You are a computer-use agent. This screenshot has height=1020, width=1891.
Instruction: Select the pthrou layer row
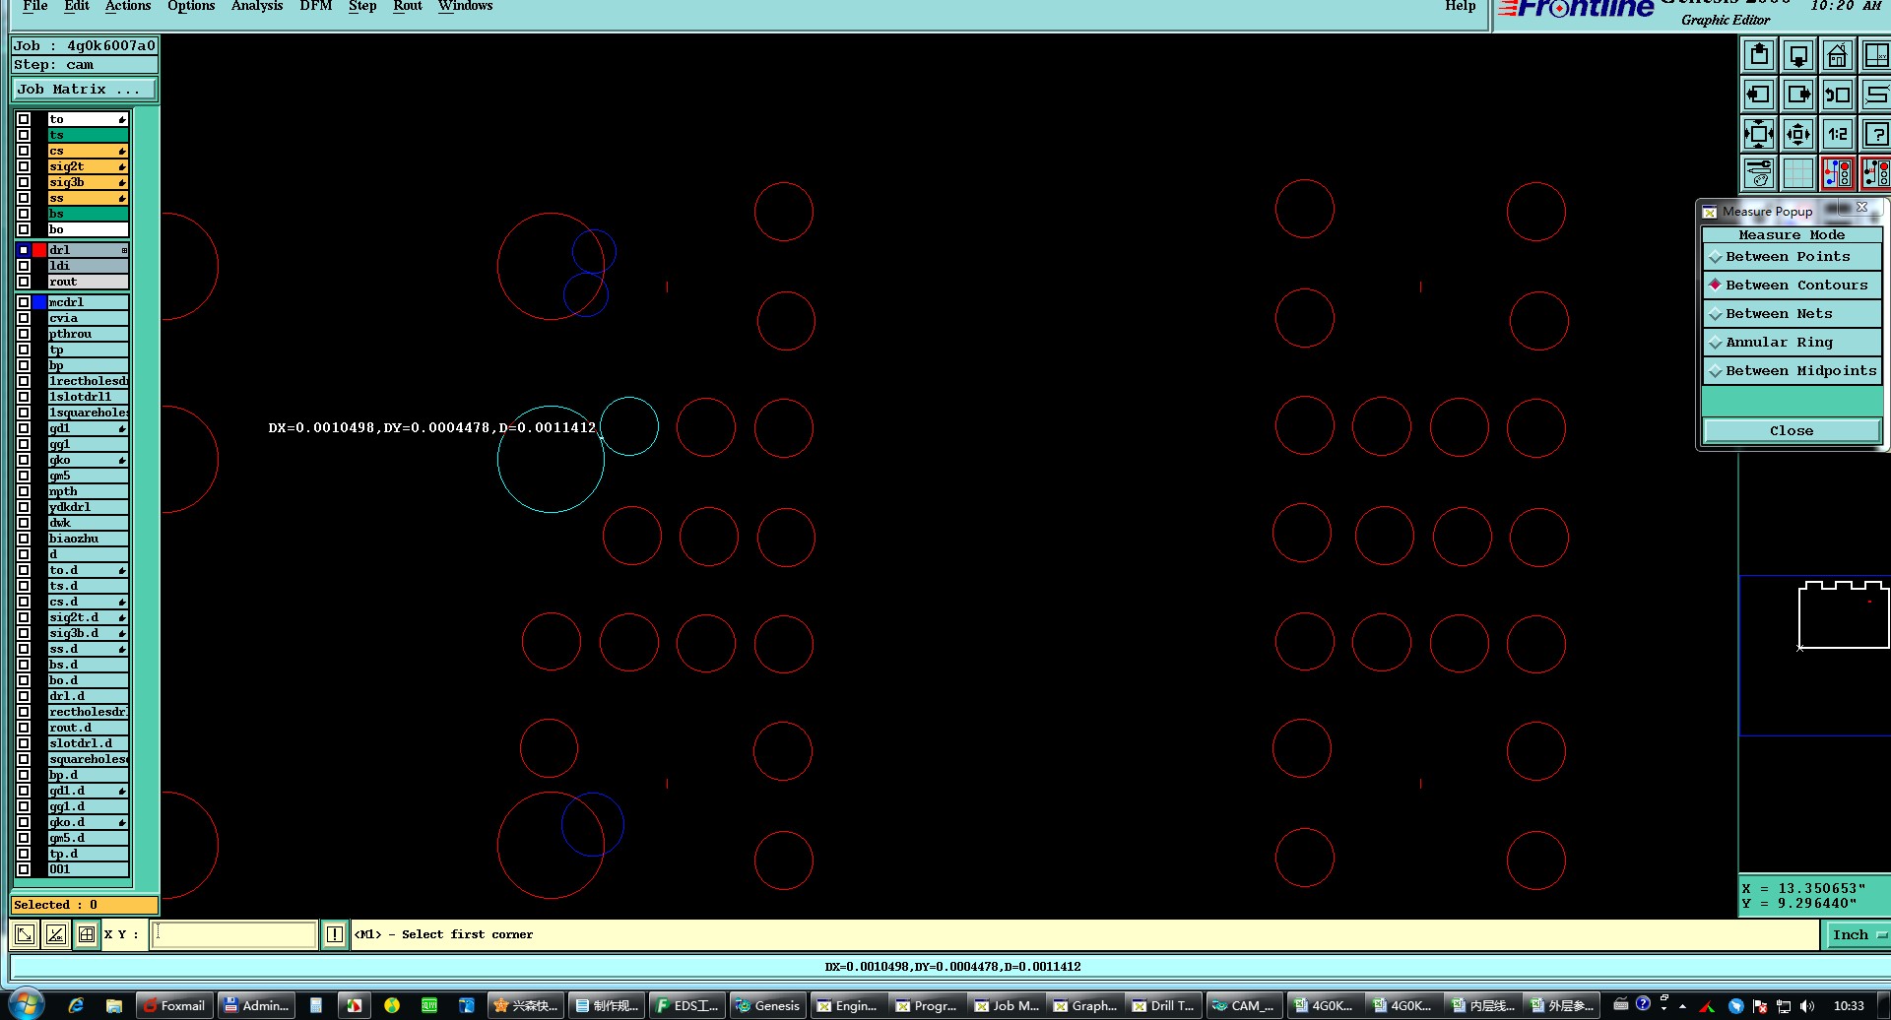pyautogui.click(x=88, y=334)
